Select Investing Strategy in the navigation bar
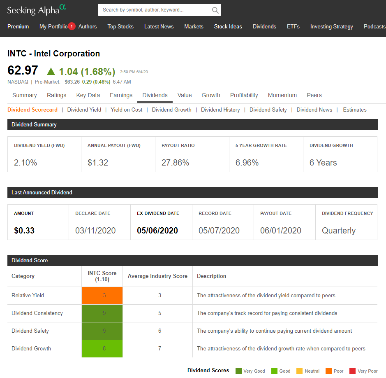 click(x=331, y=26)
